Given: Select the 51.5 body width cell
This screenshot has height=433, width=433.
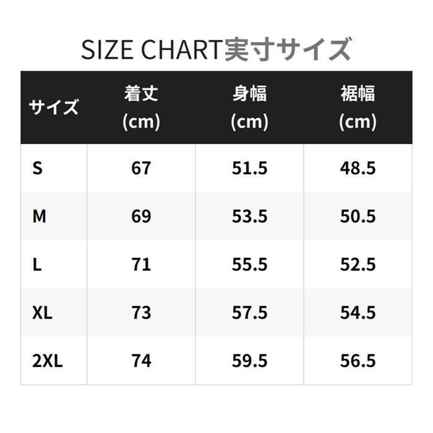Looking at the screenshot, I should pyautogui.click(x=249, y=168).
